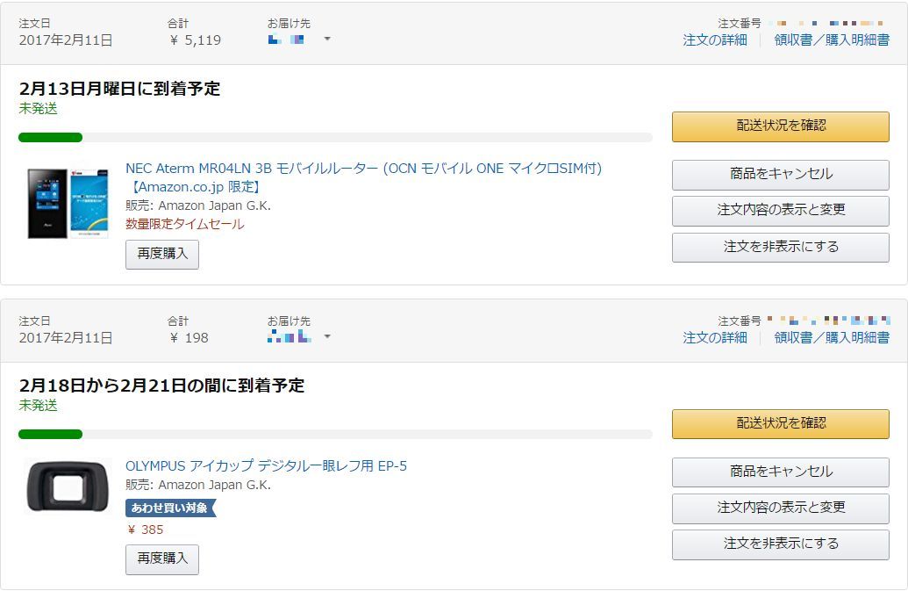Click 配送状況を確認 for the OLYMPUS eyecup
This screenshot has width=908, height=591.
[780, 423]
